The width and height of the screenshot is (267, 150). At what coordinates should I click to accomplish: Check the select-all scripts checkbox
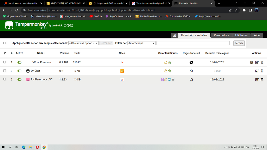5,43
